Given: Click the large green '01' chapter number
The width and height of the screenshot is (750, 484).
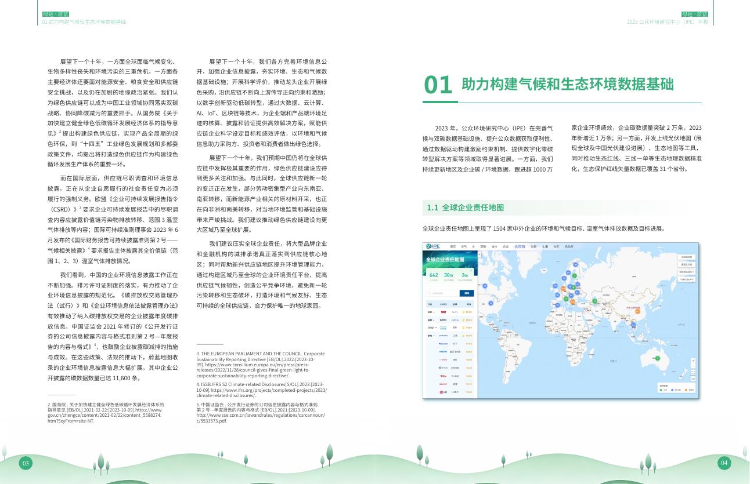Looking at the screenshot, I should (x=438, y=85).
